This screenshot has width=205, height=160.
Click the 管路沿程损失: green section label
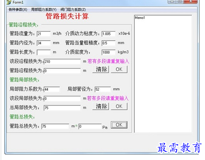click(x=24, y=25)
